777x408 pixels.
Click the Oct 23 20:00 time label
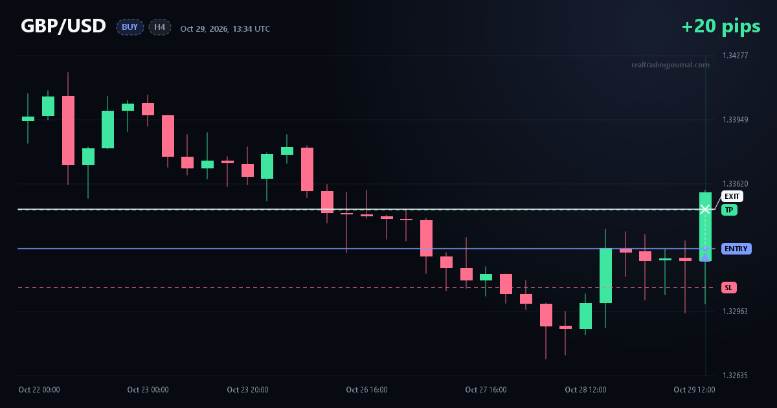pyautogui.click(x=247, y=390)
